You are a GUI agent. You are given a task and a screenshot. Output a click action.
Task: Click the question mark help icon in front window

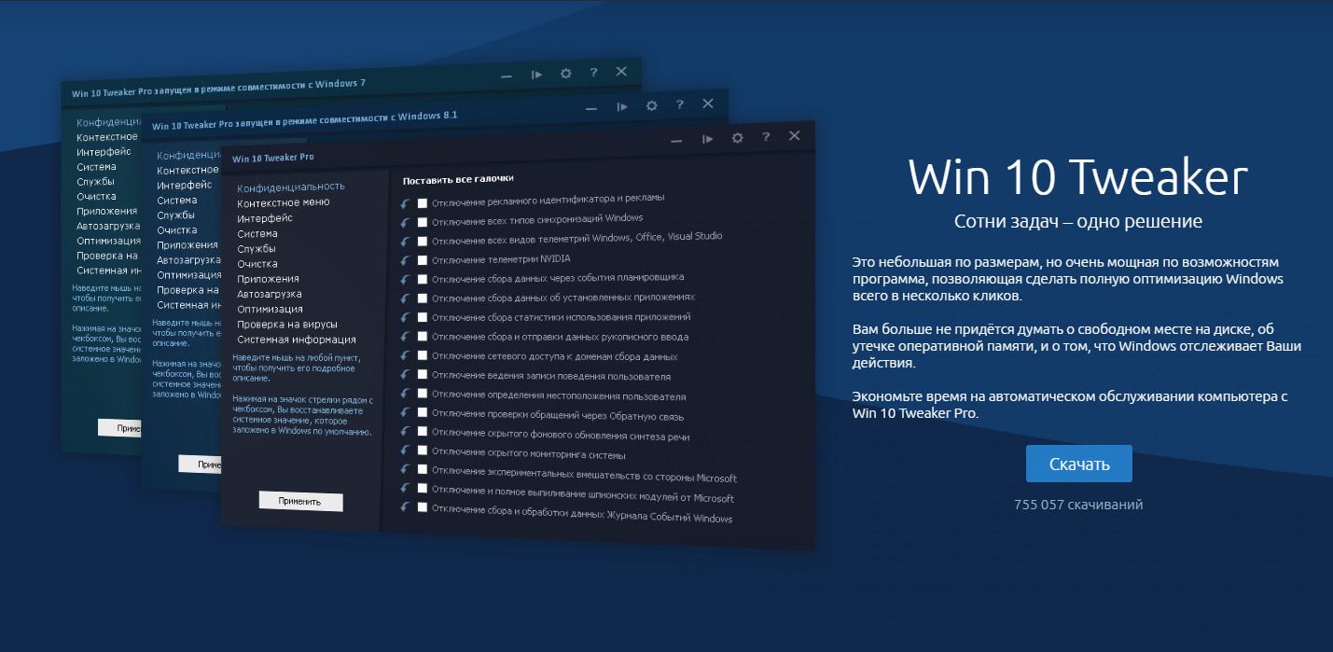tap(766, 137)
